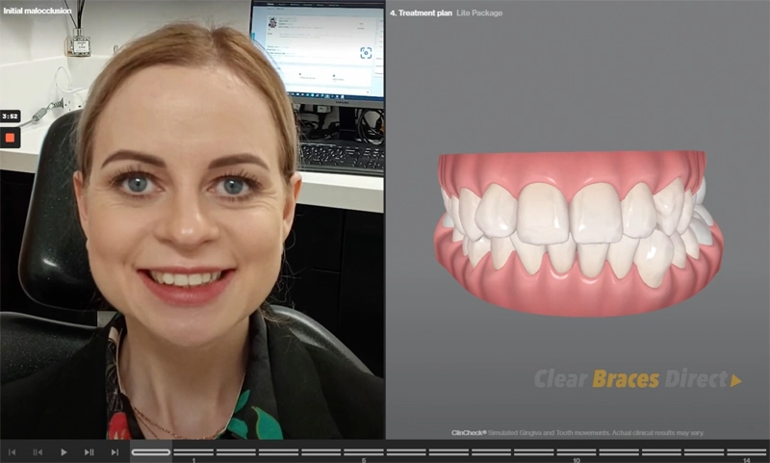Select stage 14 on the timeline
Viewport: 770px width, 463px height.
click(x=746, y=451)
